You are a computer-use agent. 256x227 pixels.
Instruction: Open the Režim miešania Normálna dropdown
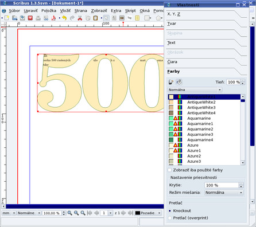[x=224, y=193]
